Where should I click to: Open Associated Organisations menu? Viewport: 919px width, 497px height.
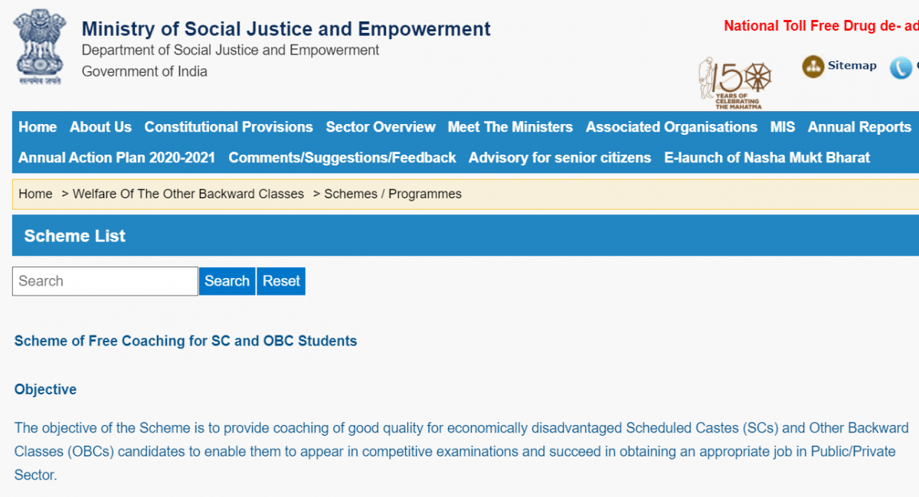pyautogui.click(x=671, y=127)
